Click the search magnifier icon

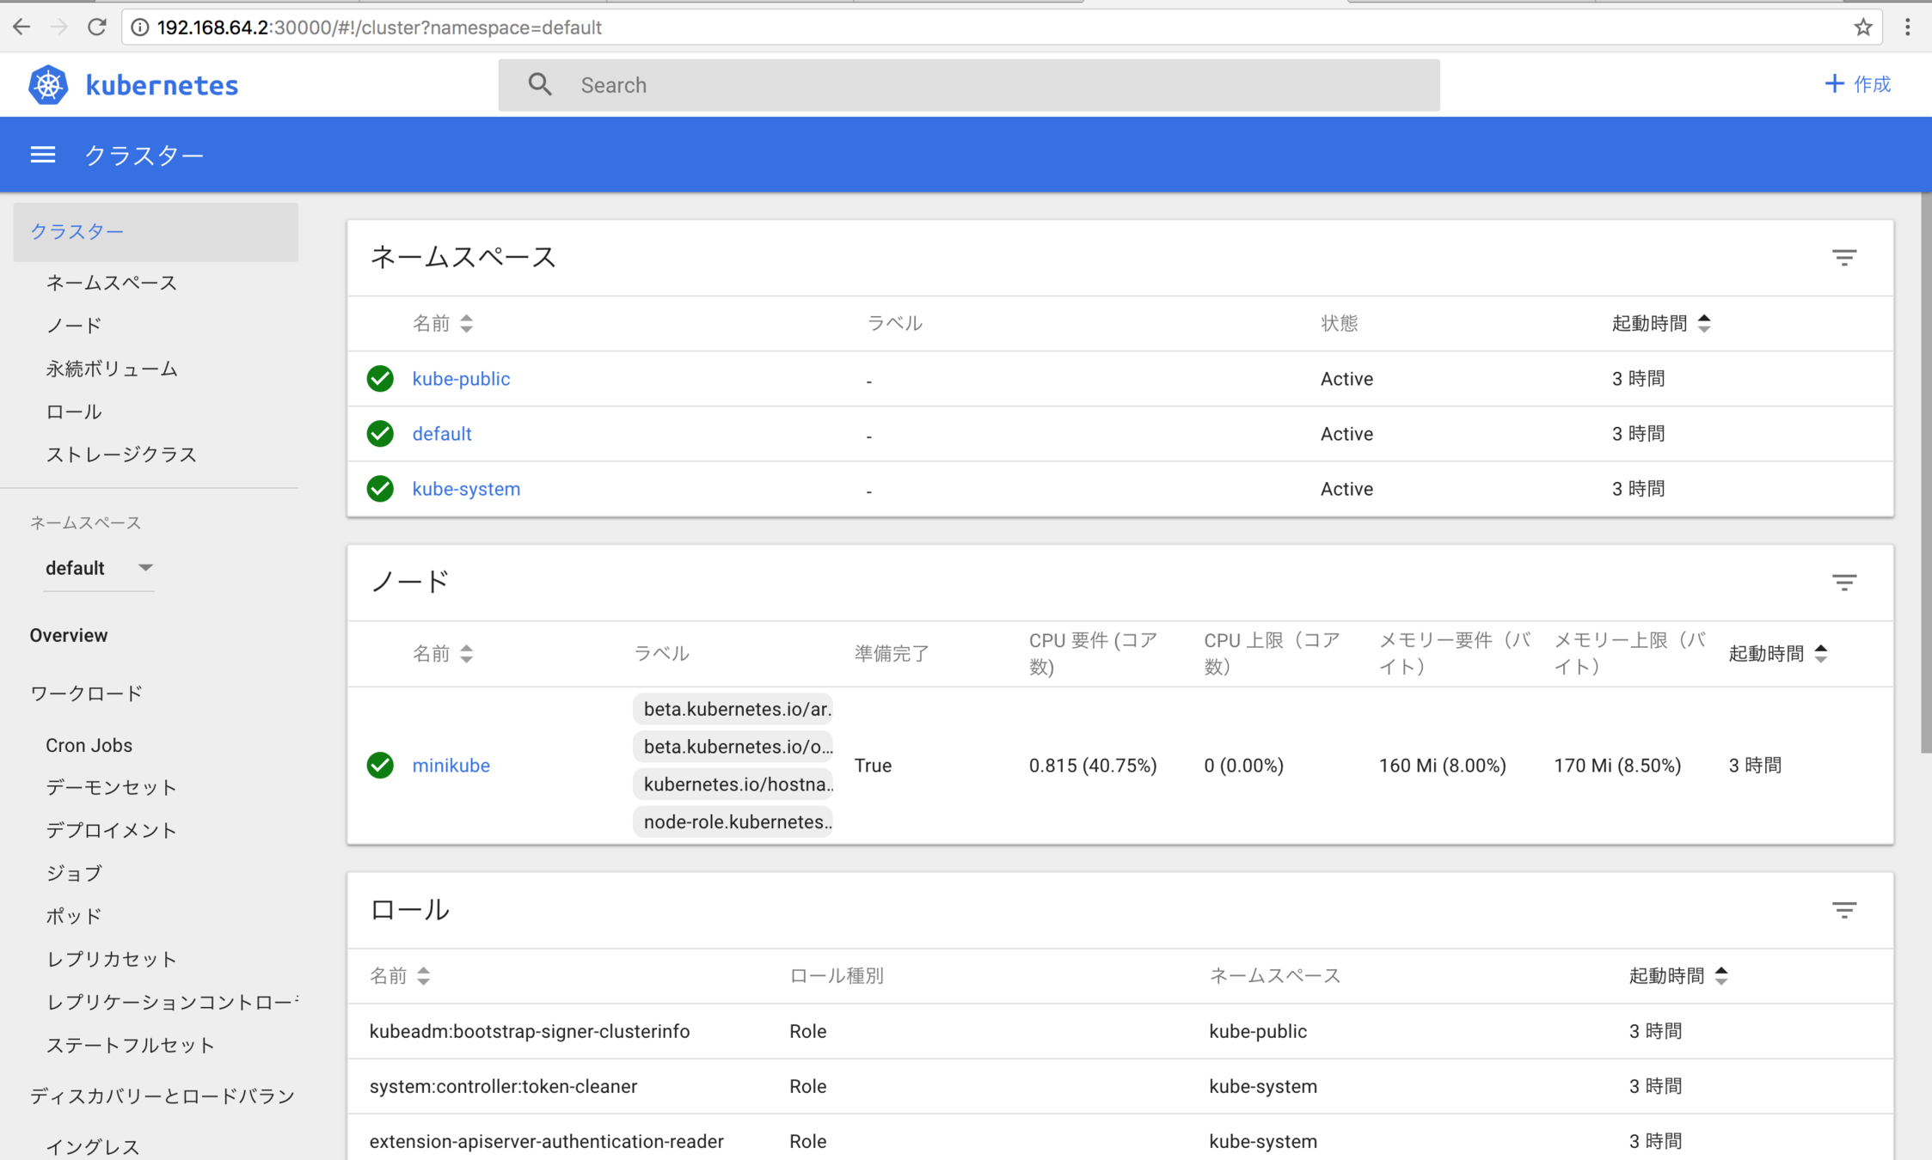540,84
